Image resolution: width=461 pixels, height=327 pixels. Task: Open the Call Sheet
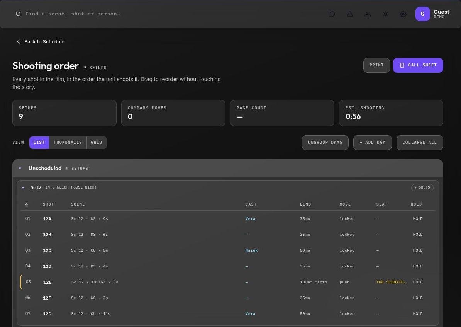[418, 65]
